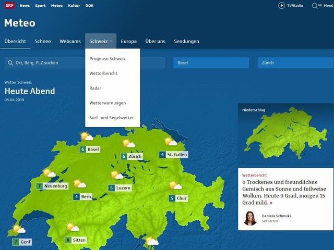334x250 pixels.
Task: Click the weather icon above Chur
Action: click(x=175, y=185)
